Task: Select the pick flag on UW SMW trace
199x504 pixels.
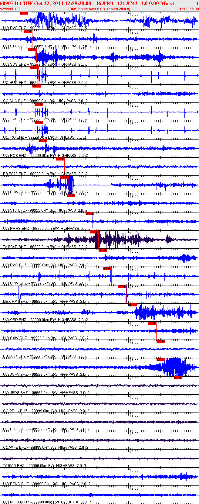Action: pyautogui.click(x=152, y=323)
